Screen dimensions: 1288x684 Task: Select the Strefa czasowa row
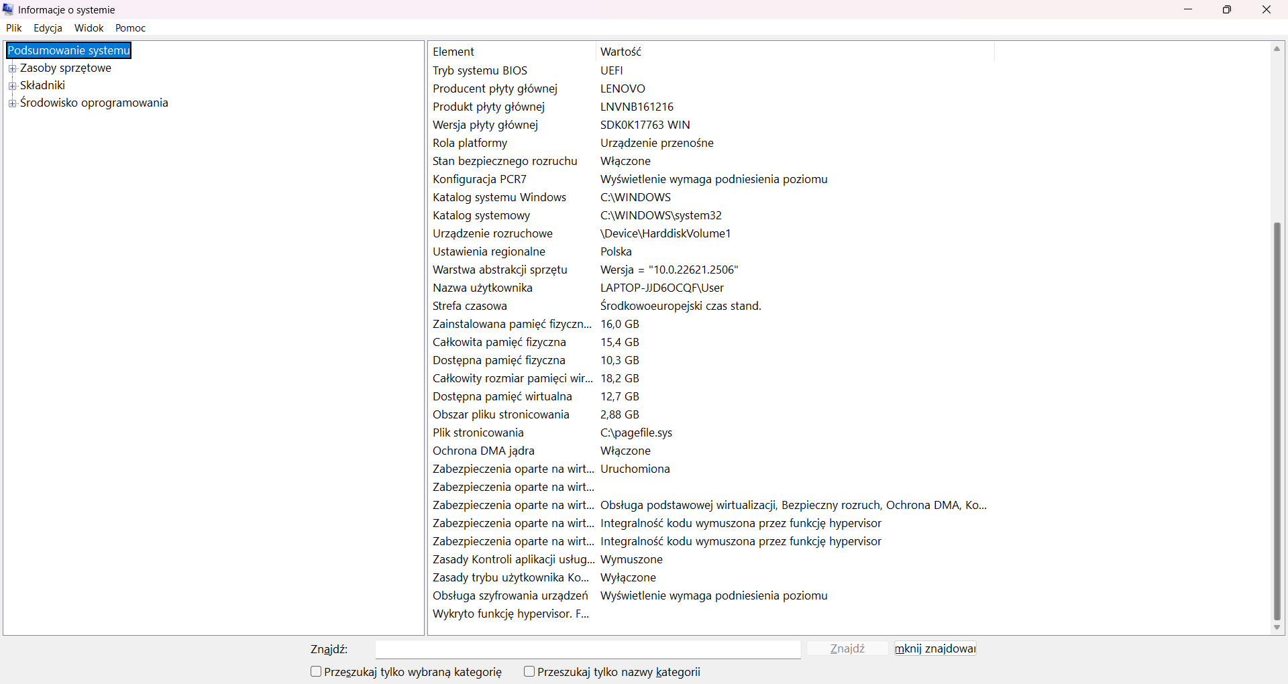[711, 306]
